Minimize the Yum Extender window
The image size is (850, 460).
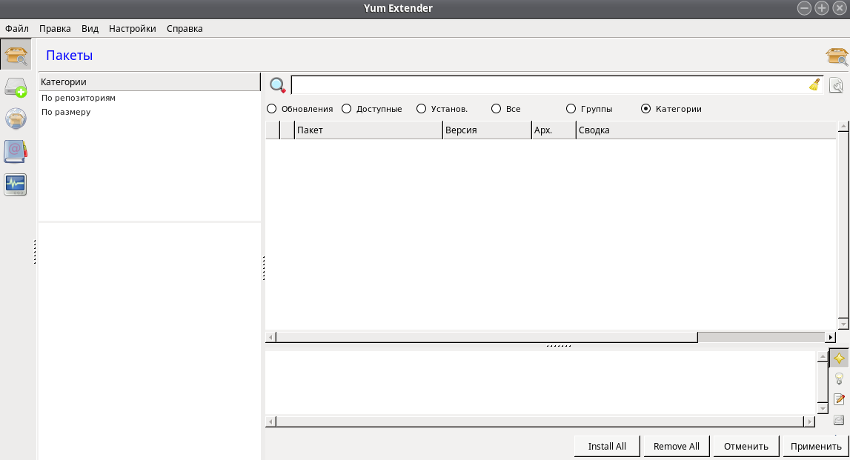[804, 8]
